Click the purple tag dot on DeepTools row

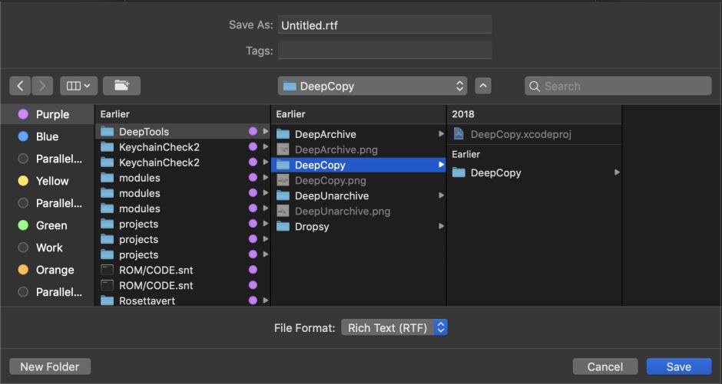tap(253, 131)
